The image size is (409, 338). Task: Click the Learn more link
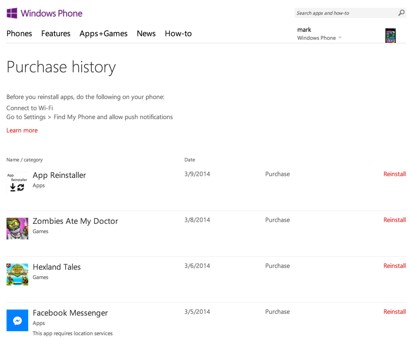tap(22, 130)
